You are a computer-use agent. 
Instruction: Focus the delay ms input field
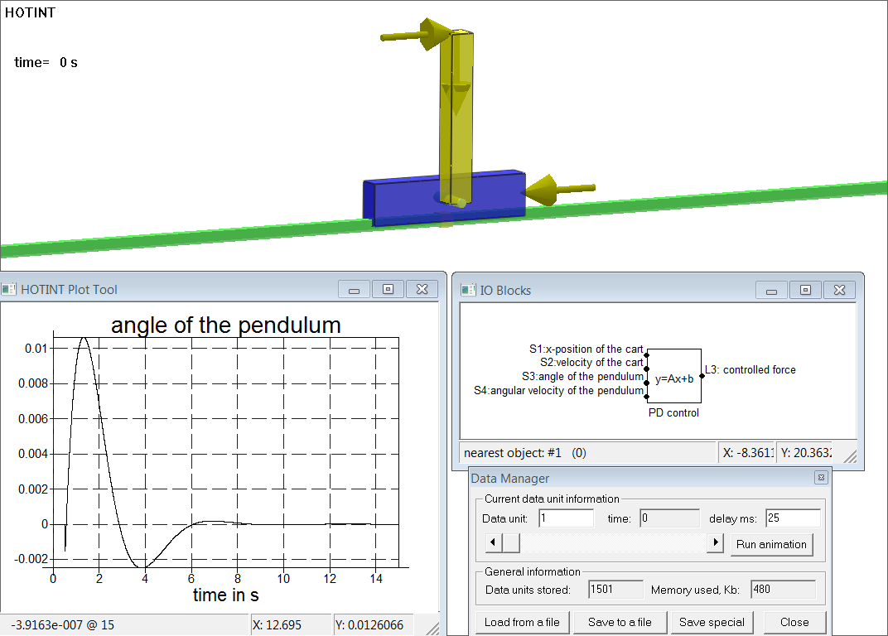coord(792,518)
